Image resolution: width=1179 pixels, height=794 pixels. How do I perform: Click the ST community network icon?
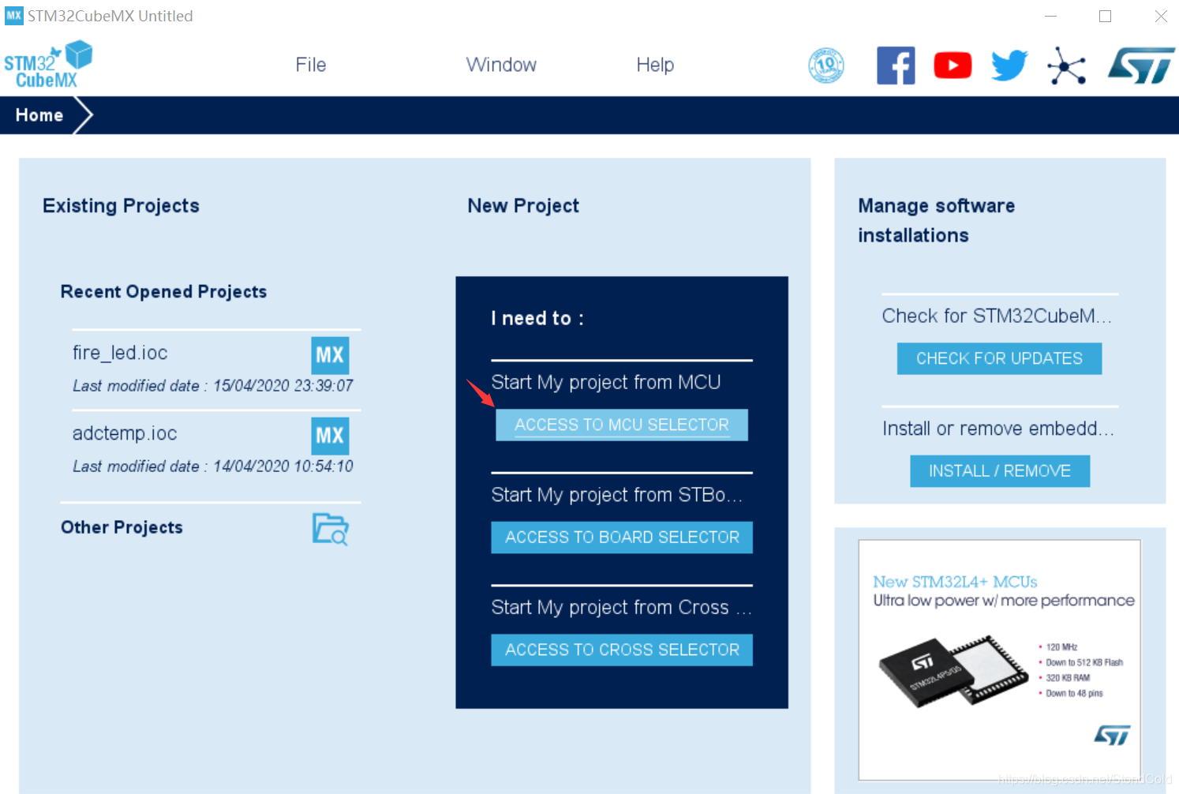click(x=1066, y=66)
